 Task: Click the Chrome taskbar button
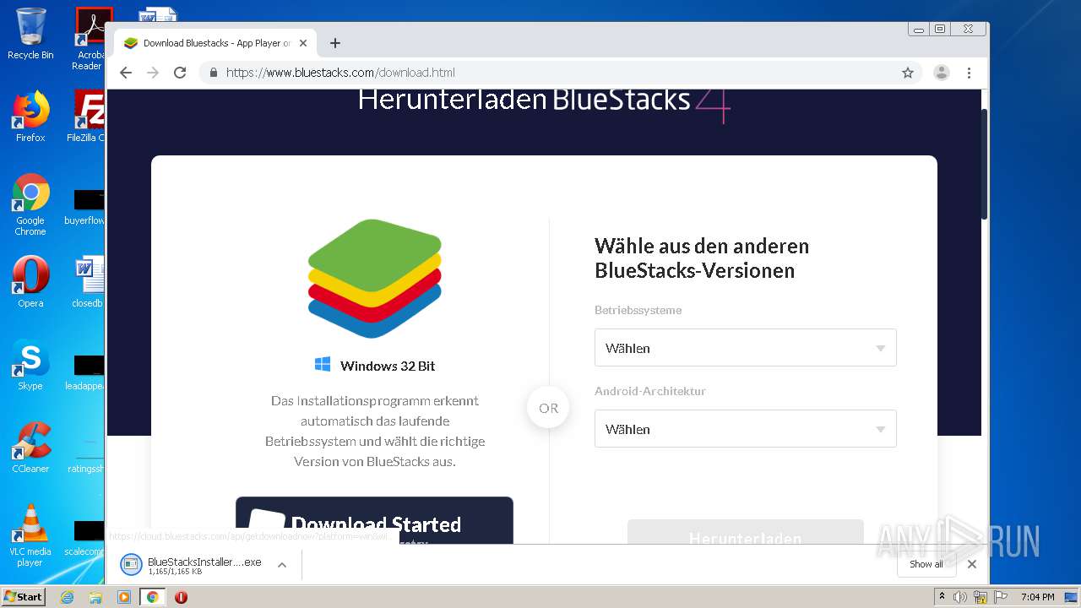152,597
